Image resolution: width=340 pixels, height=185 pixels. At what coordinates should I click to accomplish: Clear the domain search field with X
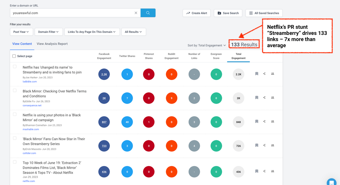click(x=136, y=13)
